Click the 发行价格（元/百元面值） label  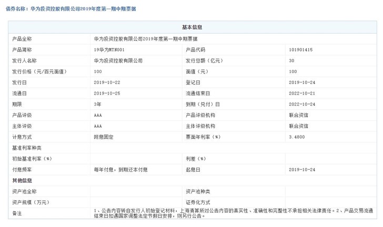pos(39,71)
